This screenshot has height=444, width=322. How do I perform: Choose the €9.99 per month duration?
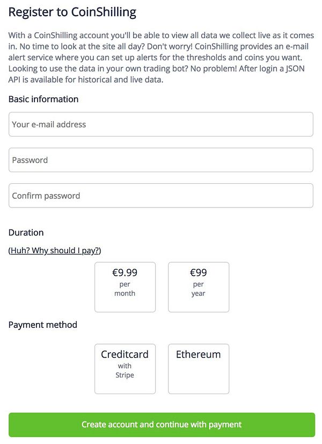click(x=125, y=287)
